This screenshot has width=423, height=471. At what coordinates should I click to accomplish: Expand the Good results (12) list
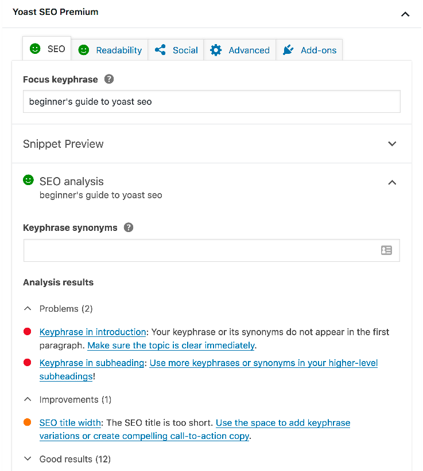[28, 459]
